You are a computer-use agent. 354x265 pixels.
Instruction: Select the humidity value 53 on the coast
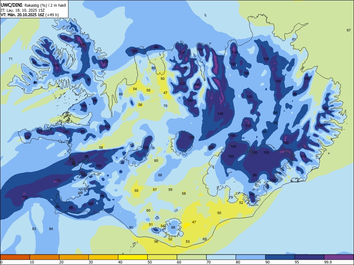[x=188, y=241]
